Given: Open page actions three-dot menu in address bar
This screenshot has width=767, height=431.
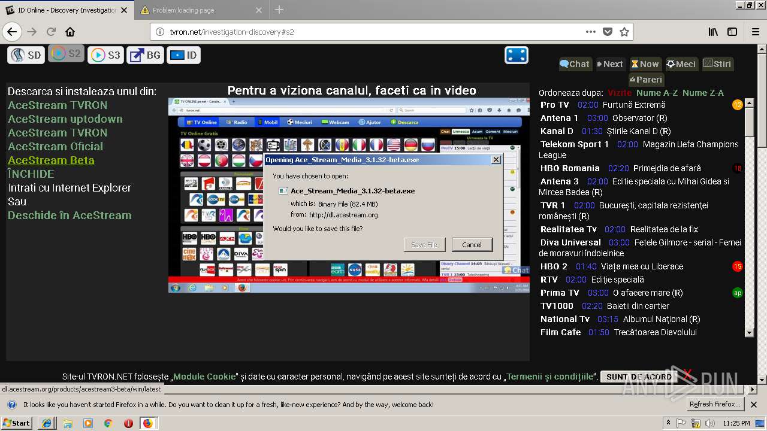Looking at the screenshot, I should (591, 32).
